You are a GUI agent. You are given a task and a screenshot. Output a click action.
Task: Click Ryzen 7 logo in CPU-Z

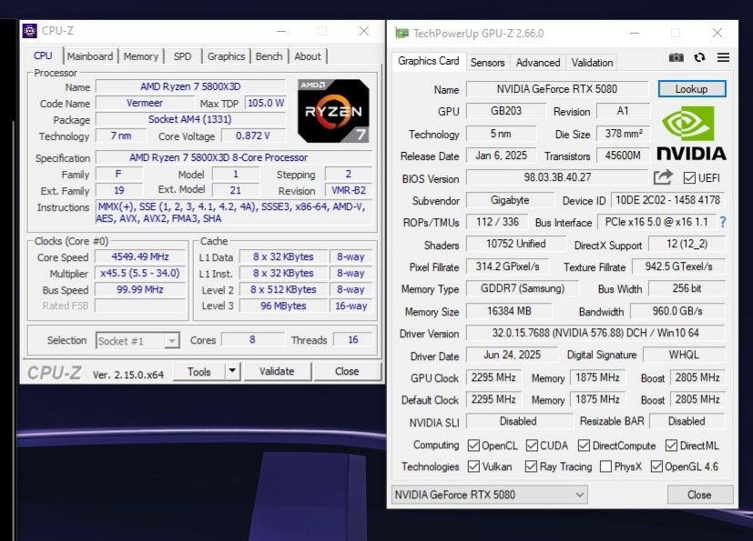click(333, 111)
